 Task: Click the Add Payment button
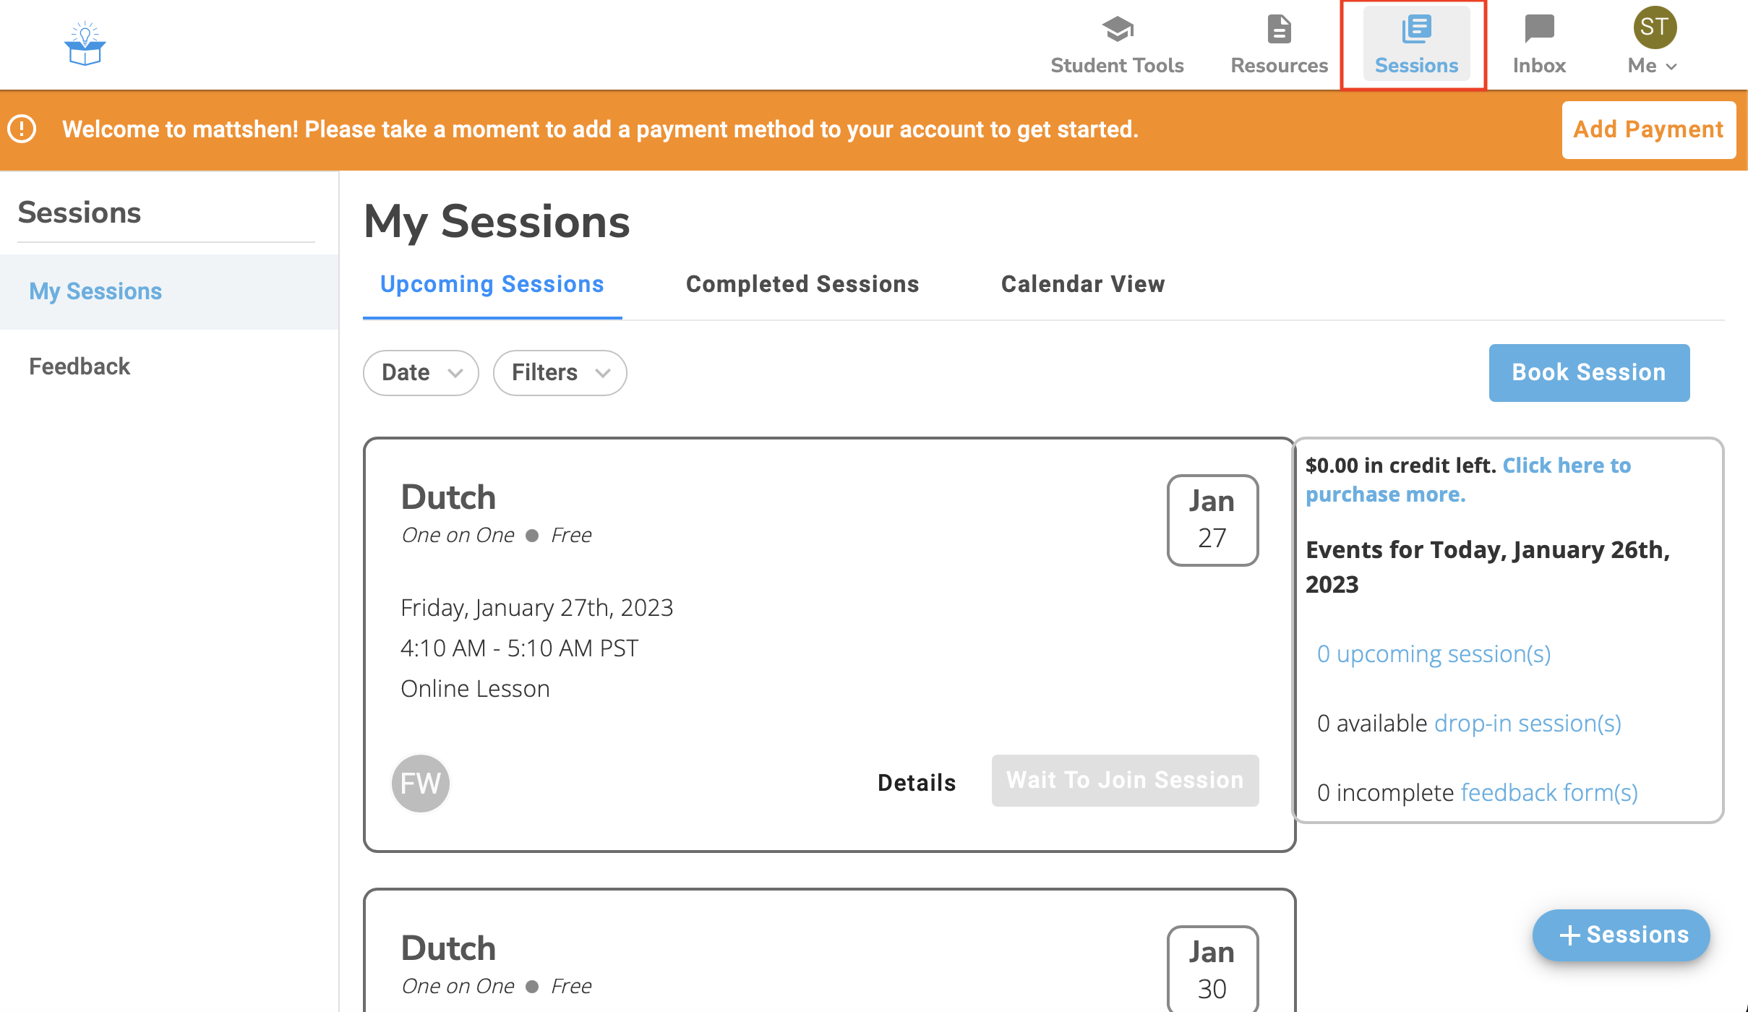point(1648,129)
